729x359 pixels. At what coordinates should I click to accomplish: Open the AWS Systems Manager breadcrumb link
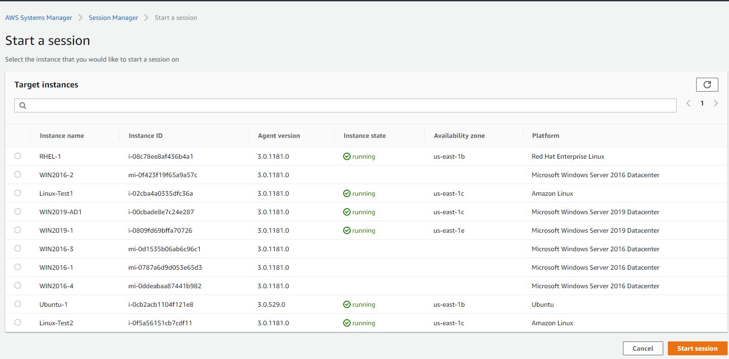click(x=38, y=18)
